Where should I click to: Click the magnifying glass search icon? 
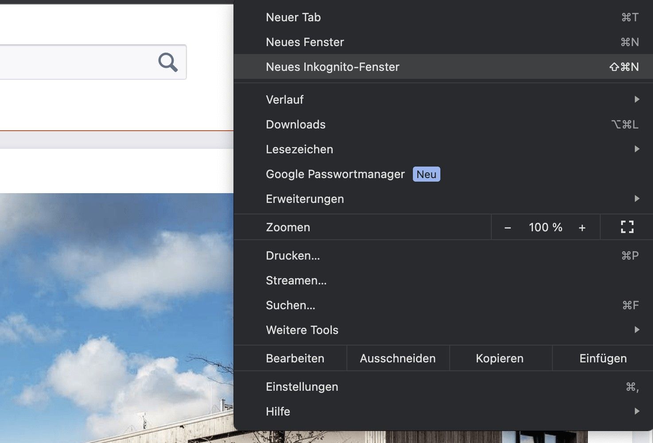[168, 62]
